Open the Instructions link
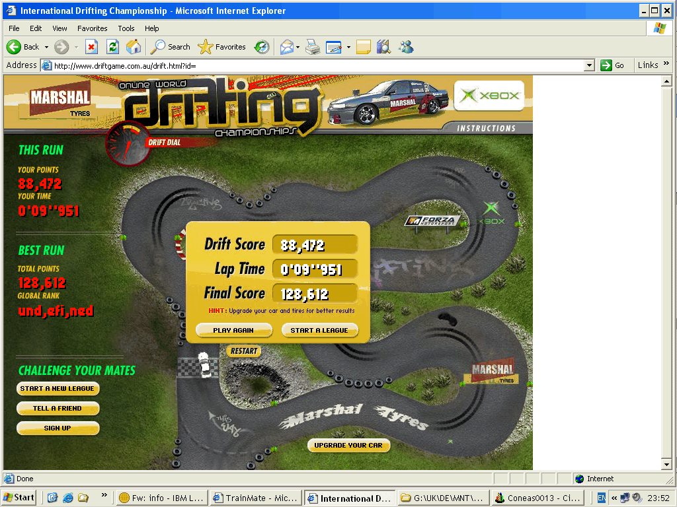The height and width of the screenshot is (507, 677). 486,129
